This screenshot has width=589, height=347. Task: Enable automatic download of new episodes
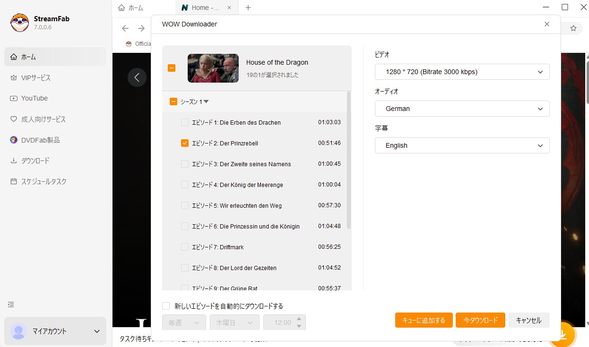click(166, 306)
